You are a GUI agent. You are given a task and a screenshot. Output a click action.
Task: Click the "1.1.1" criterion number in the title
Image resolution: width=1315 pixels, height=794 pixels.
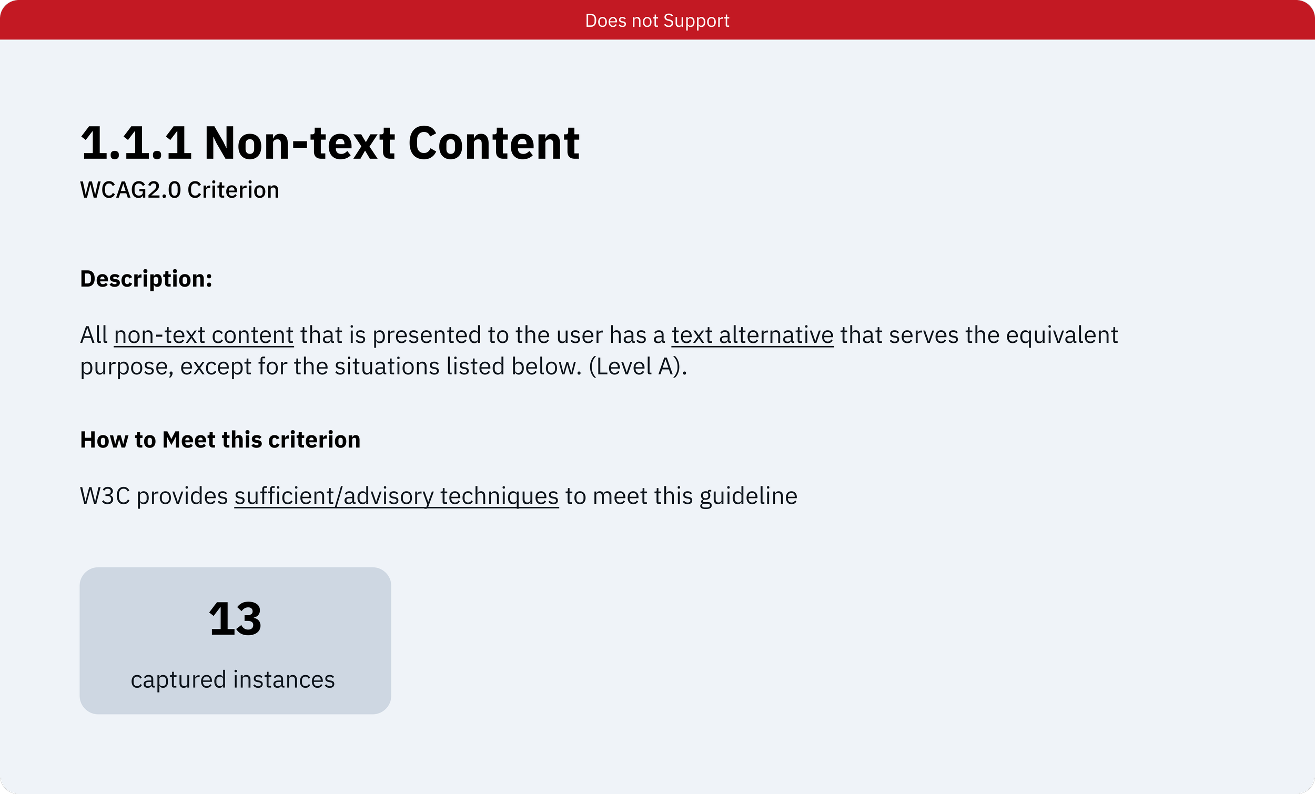(136, 143)
